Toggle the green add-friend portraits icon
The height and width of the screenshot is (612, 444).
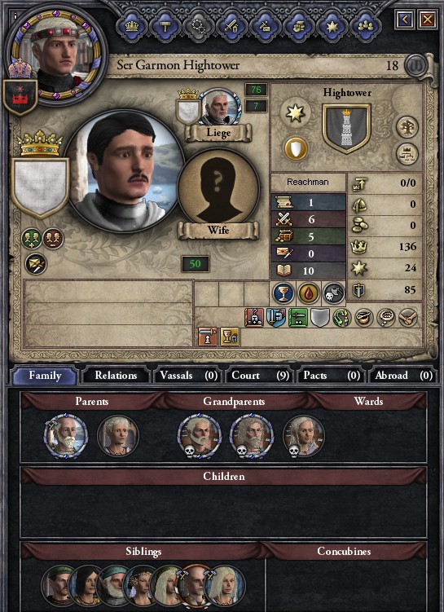(x=32, y=239)
